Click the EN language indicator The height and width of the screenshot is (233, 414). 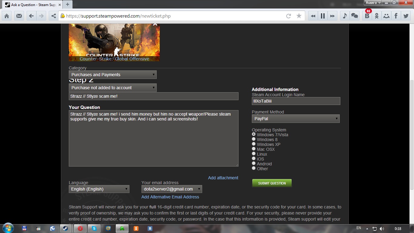(359, 228)
